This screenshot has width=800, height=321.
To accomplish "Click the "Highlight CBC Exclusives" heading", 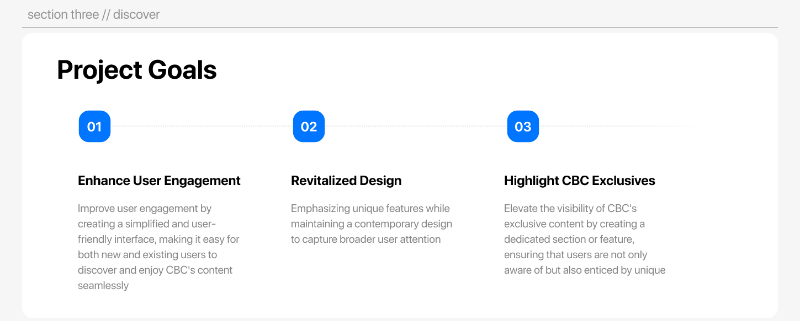I will [579, 181].
